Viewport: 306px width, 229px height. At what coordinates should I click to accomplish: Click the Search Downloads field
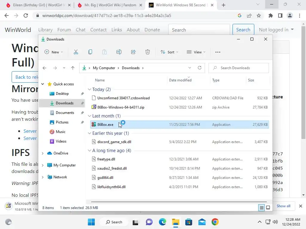coord(239,68)
